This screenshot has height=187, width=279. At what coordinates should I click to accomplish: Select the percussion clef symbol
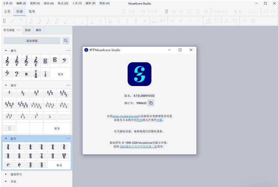pyautogui.click(x=26, y=74)
